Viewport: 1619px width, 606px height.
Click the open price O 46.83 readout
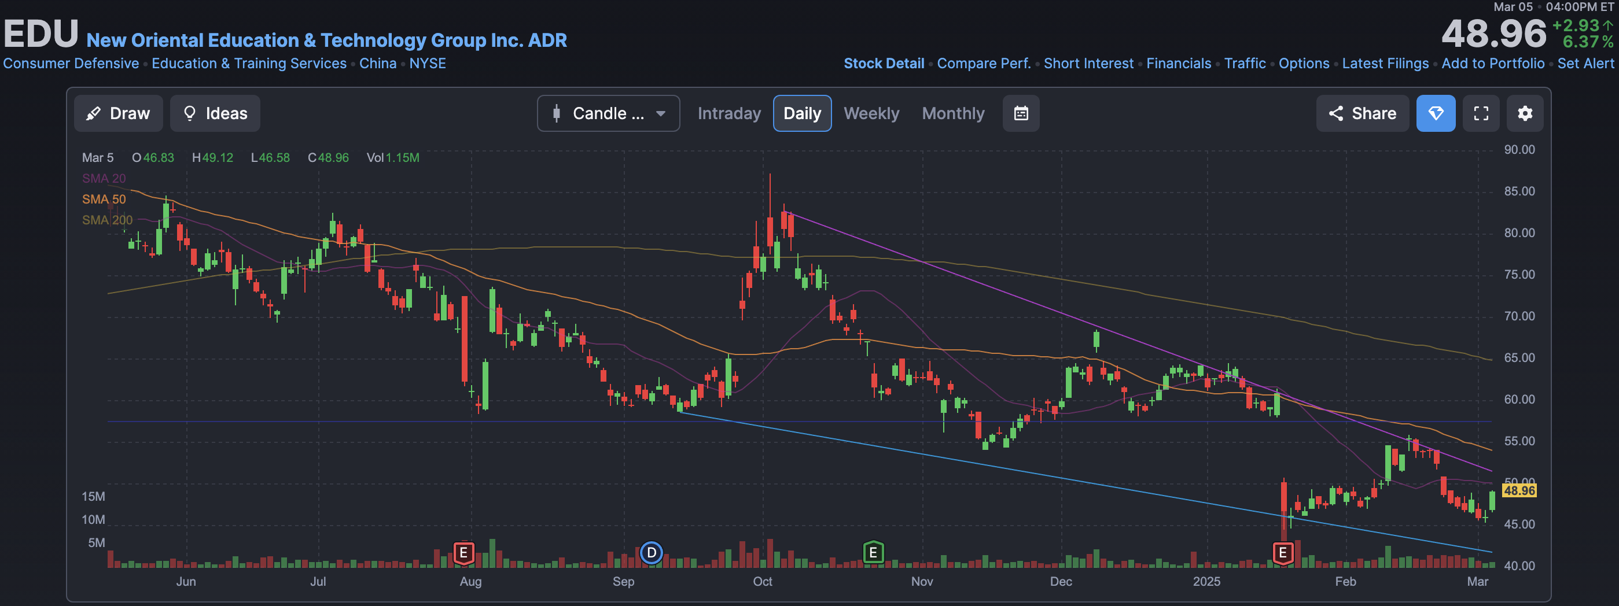pos(153,158)
